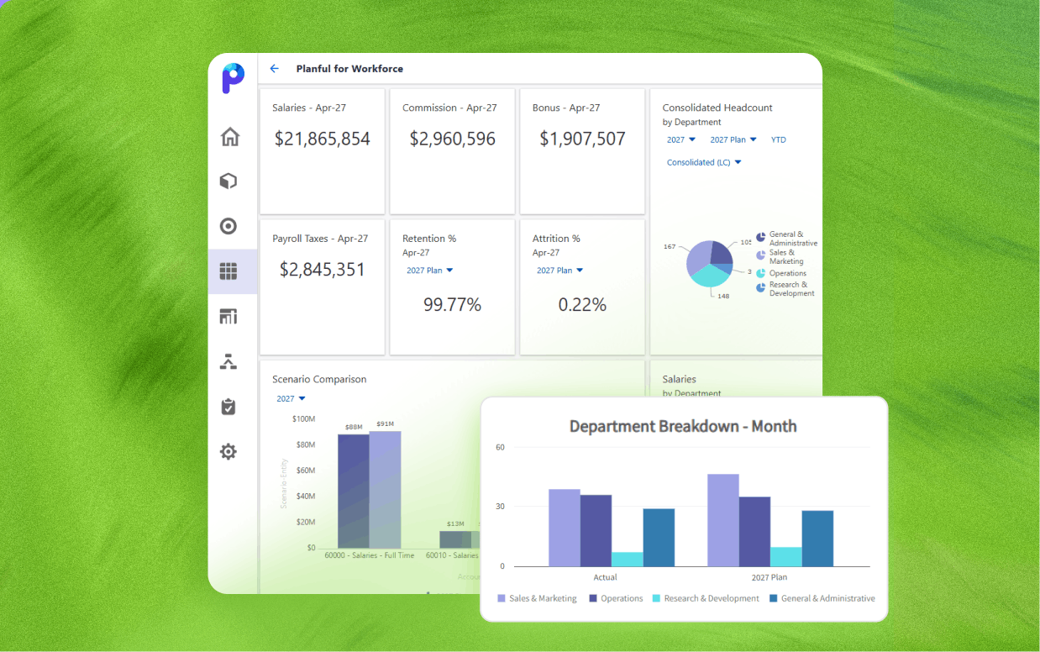Click the 2027 Plan General & Administrative bar

point(817,539)
